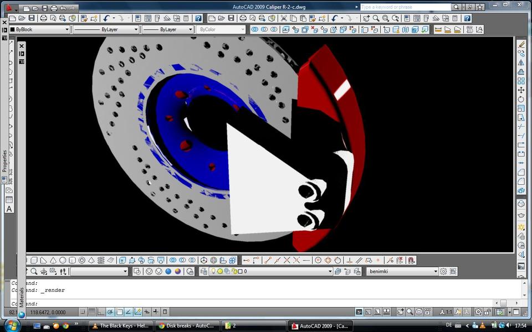
Task: Toggle Object Snap in the status bar
Action: 119,312
